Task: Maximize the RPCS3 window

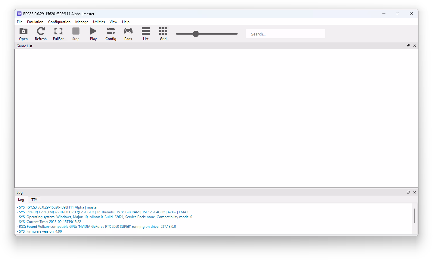Action: click(x=397, y=14)
